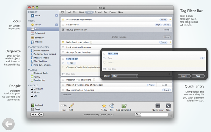Viewport: 211px width, 132px height.
Task: Select the Next list icon
Action: coord(32,29)
